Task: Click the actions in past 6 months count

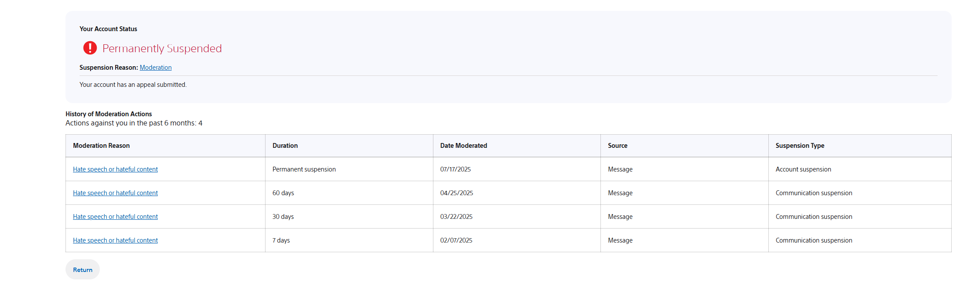Action: click(134, 123)
